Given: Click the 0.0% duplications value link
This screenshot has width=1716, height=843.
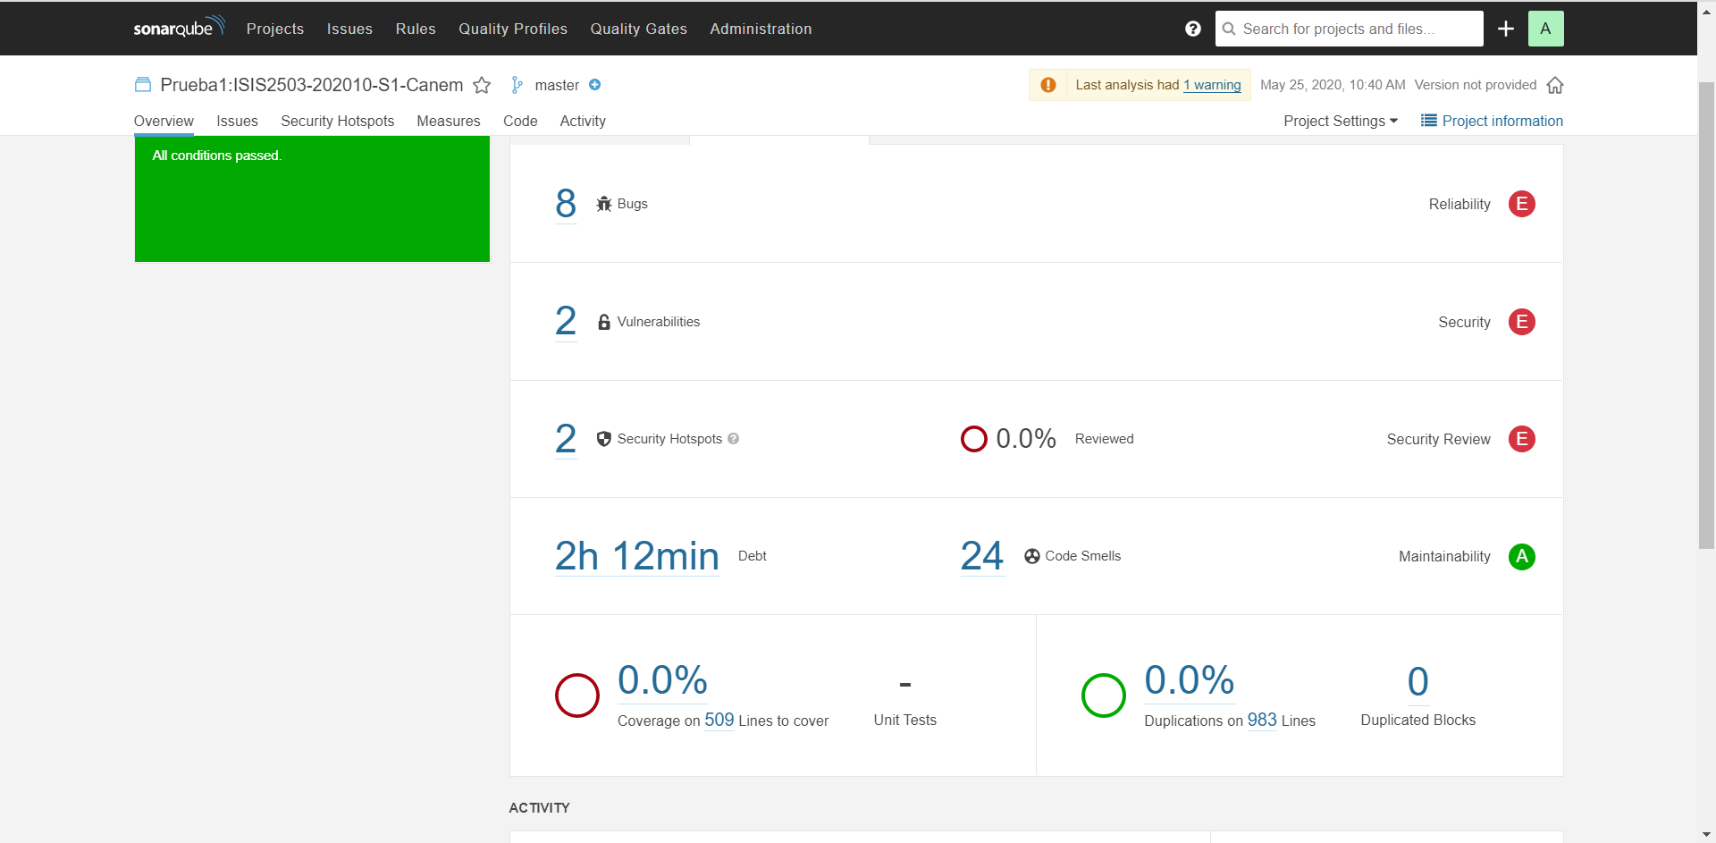Looking at the screenshot, I should (x=1189, y=680).
